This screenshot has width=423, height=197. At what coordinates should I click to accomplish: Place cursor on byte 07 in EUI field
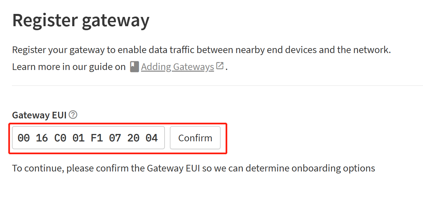click(x=115, y=138)
